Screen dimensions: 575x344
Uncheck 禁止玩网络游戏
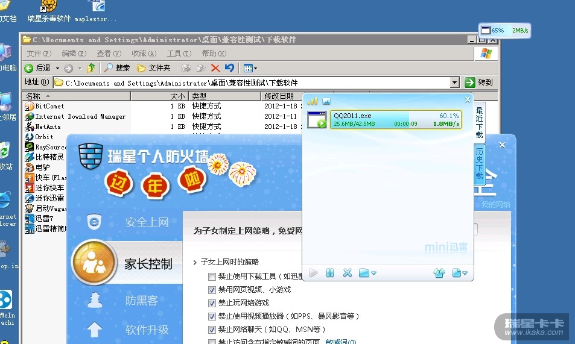tap(212, 304)
